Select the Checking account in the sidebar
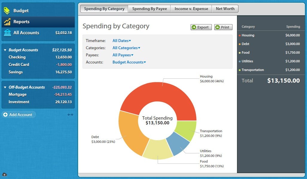307x179 pixels. click(x=17, y=57)
